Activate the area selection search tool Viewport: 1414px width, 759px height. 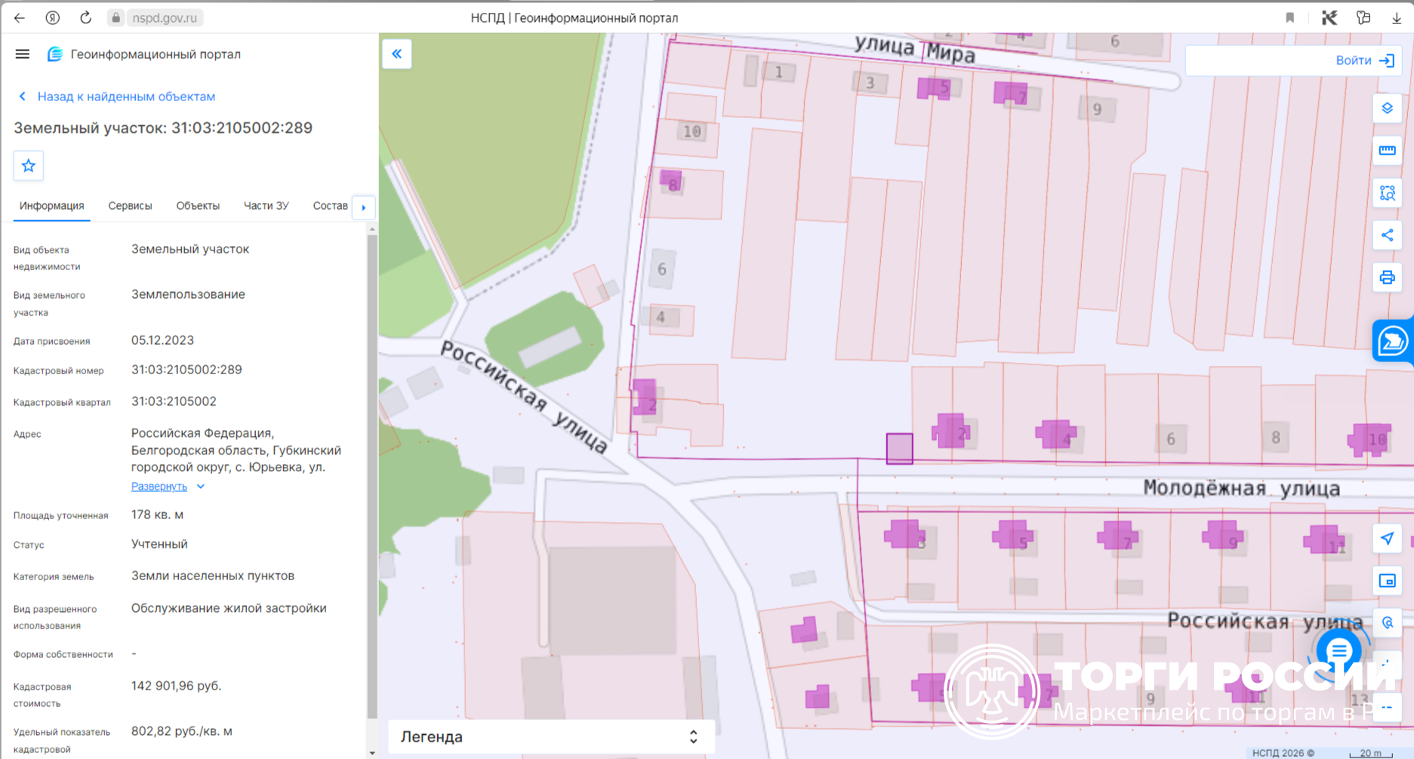pyautogui.click(x=1387, y=193)
